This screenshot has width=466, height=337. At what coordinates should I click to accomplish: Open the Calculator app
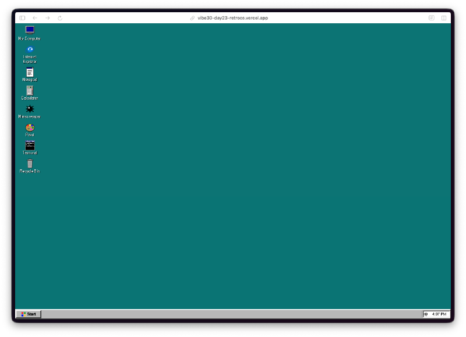[x=30, y=91]
